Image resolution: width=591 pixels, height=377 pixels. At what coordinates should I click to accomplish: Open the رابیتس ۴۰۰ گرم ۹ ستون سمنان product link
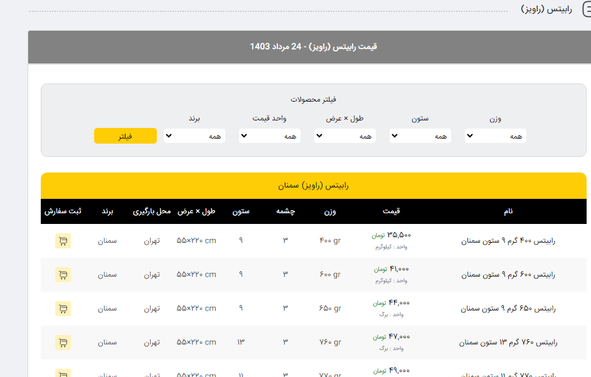(508, 241)
